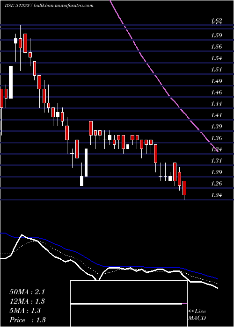This screenshot has width=234, height=327.
Task: Click the <<Live MACD label
Action: tap(197, 315)
